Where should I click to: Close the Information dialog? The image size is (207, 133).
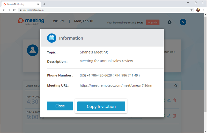[x=60, y=106]
